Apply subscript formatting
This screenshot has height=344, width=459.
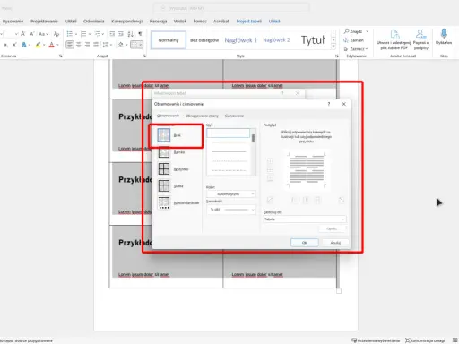pyautogui.click(x=6, y=45)
